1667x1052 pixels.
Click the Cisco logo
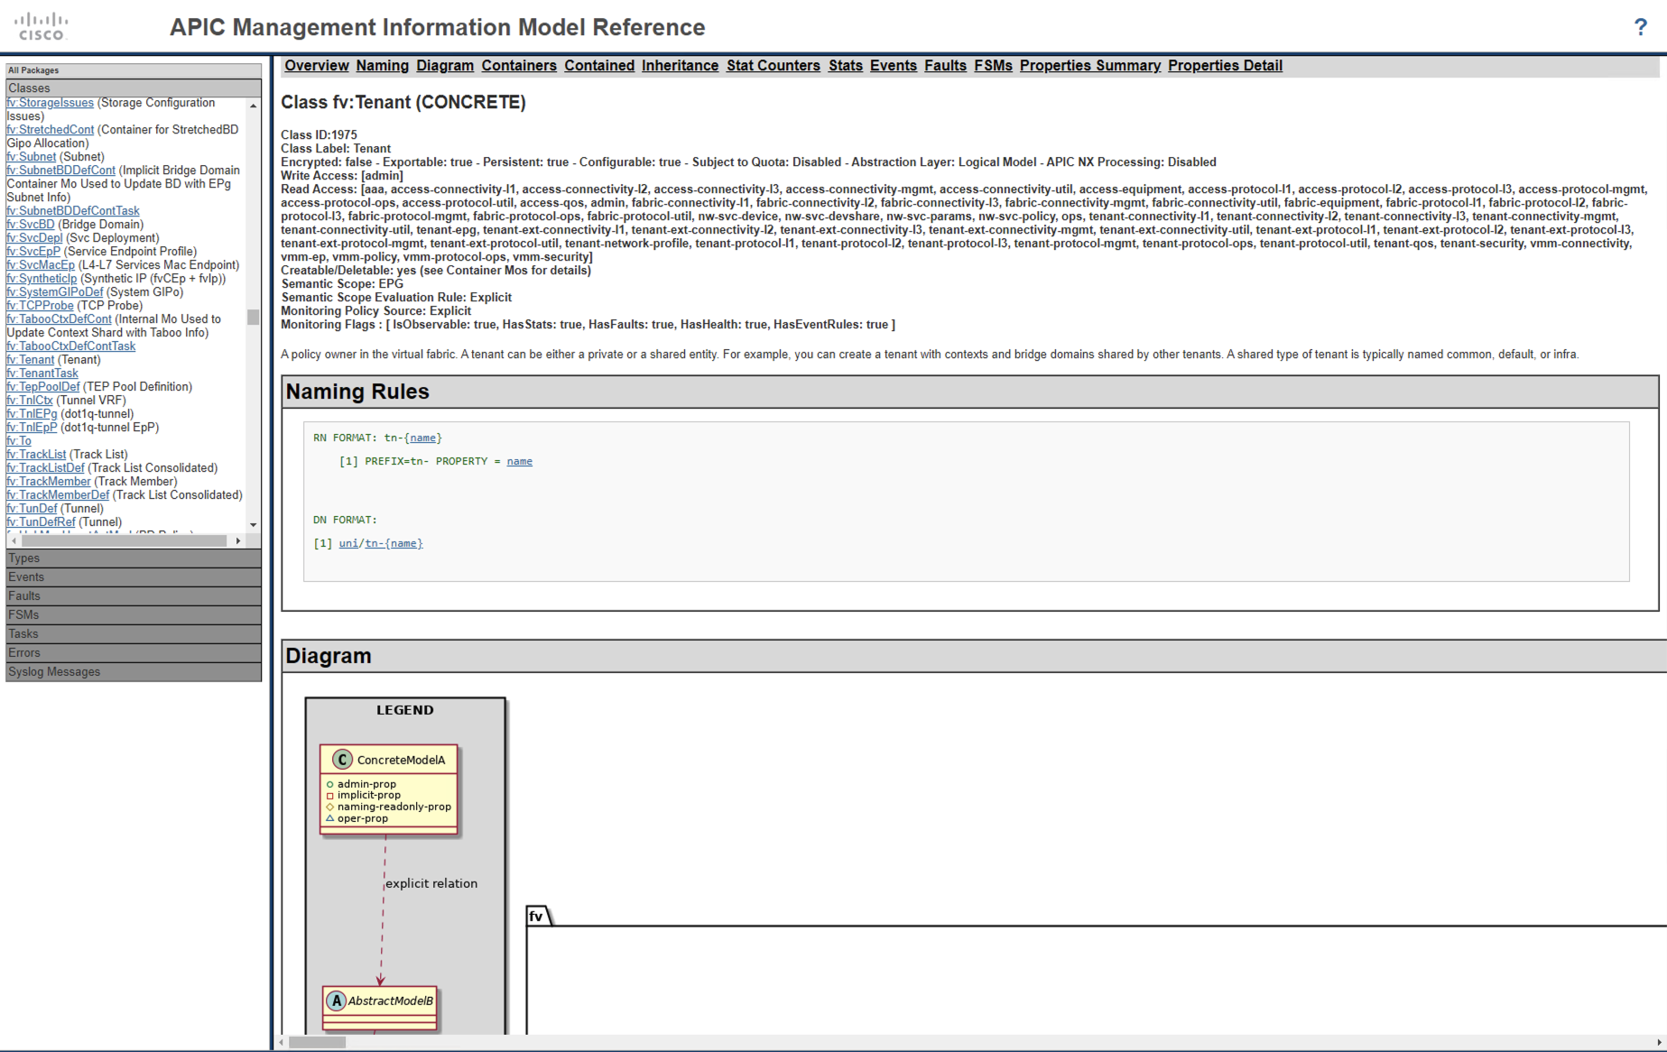click(42, 27)
